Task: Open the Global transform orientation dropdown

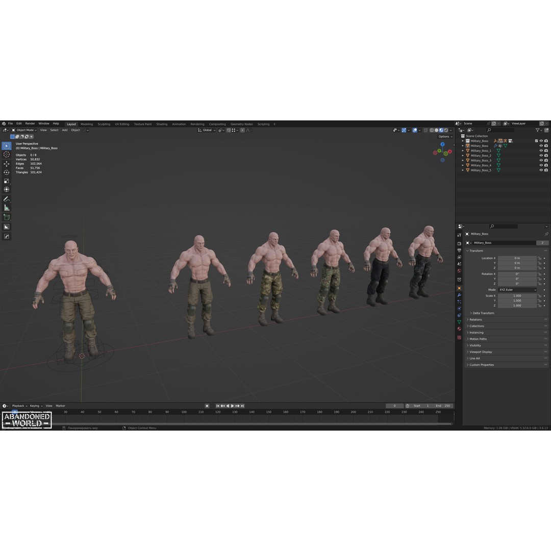Action: (x=207, y=131)
